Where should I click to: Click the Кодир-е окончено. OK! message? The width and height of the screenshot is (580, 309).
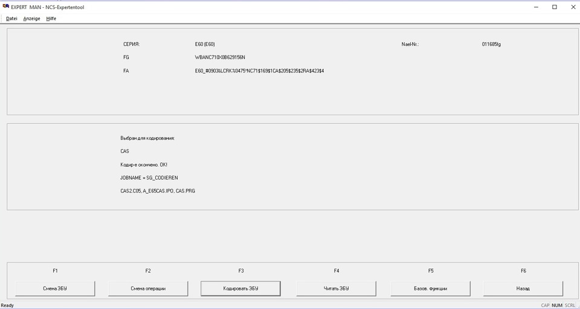click(144, 165)
